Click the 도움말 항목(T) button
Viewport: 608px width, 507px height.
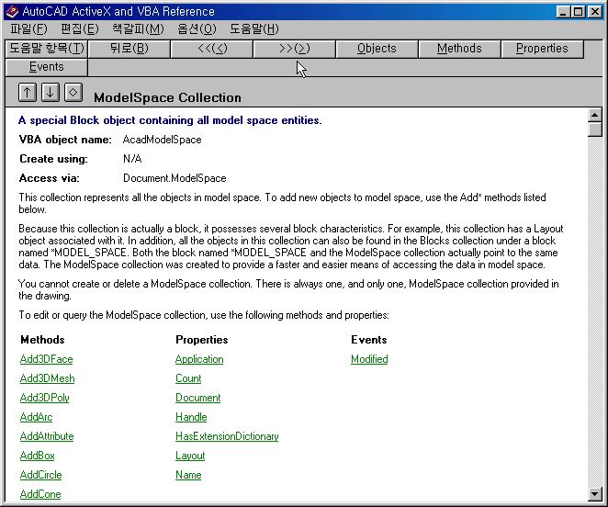(47, 49)
